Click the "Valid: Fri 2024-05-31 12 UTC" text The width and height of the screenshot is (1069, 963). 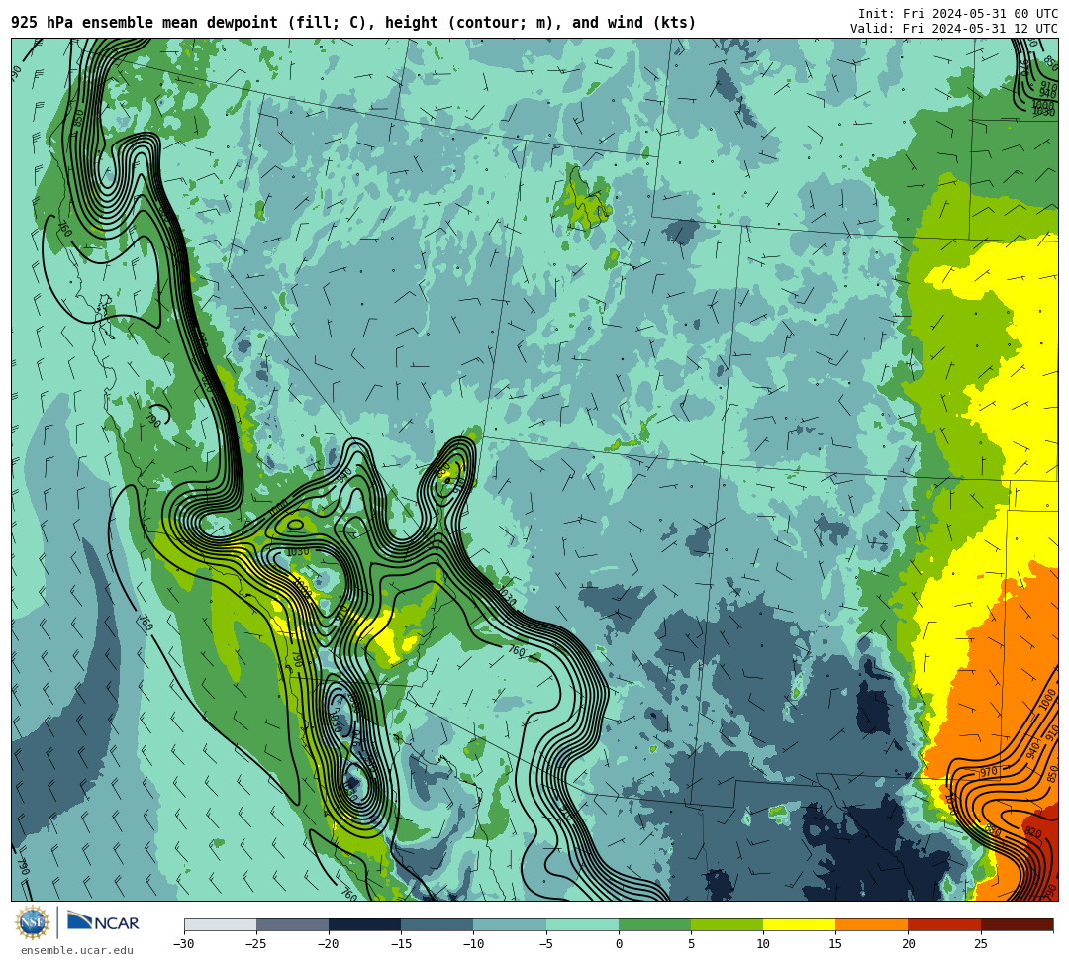tap(954, 28)
